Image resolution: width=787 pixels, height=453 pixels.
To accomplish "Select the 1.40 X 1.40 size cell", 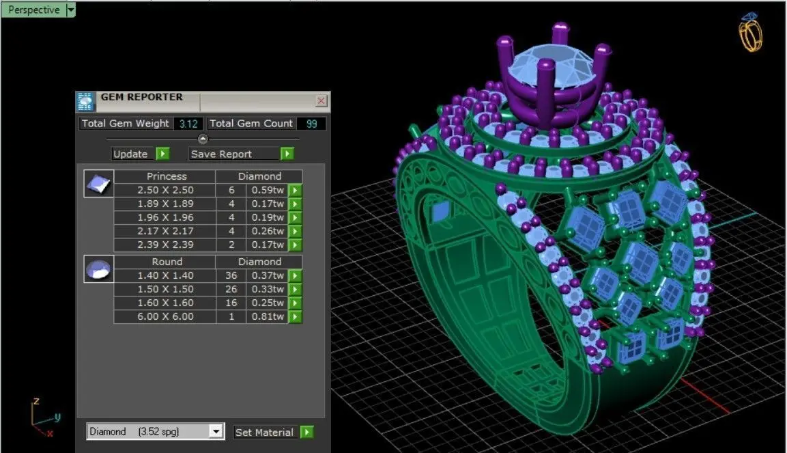I will coord(165,276).
